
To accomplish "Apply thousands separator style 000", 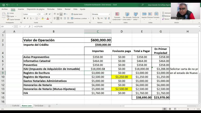I will click(x=102, y=19).
